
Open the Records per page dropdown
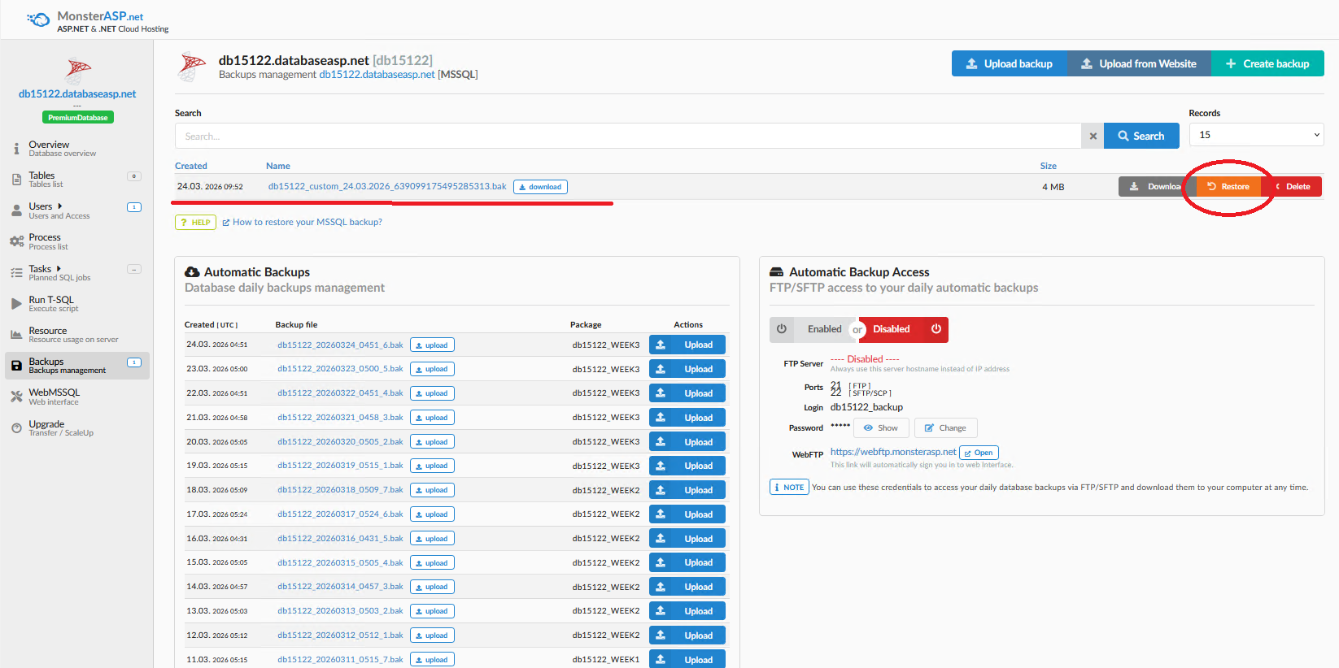tap(1256, 135)
